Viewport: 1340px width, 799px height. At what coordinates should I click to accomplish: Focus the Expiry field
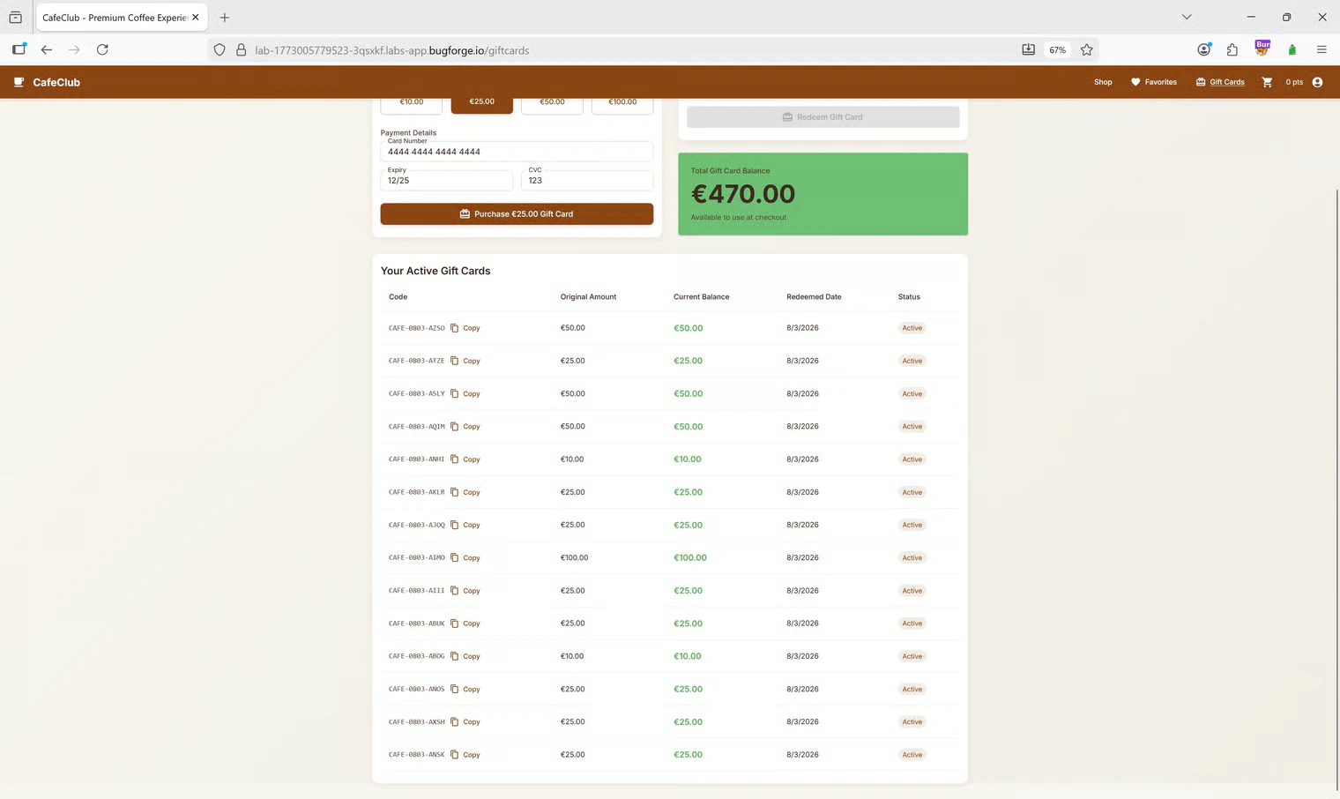446,180
